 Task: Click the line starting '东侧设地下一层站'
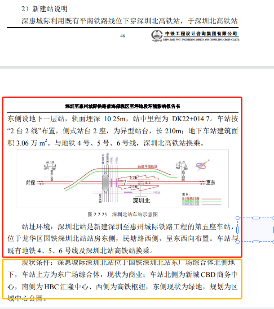pyautogui.click(x=123, y=118)
